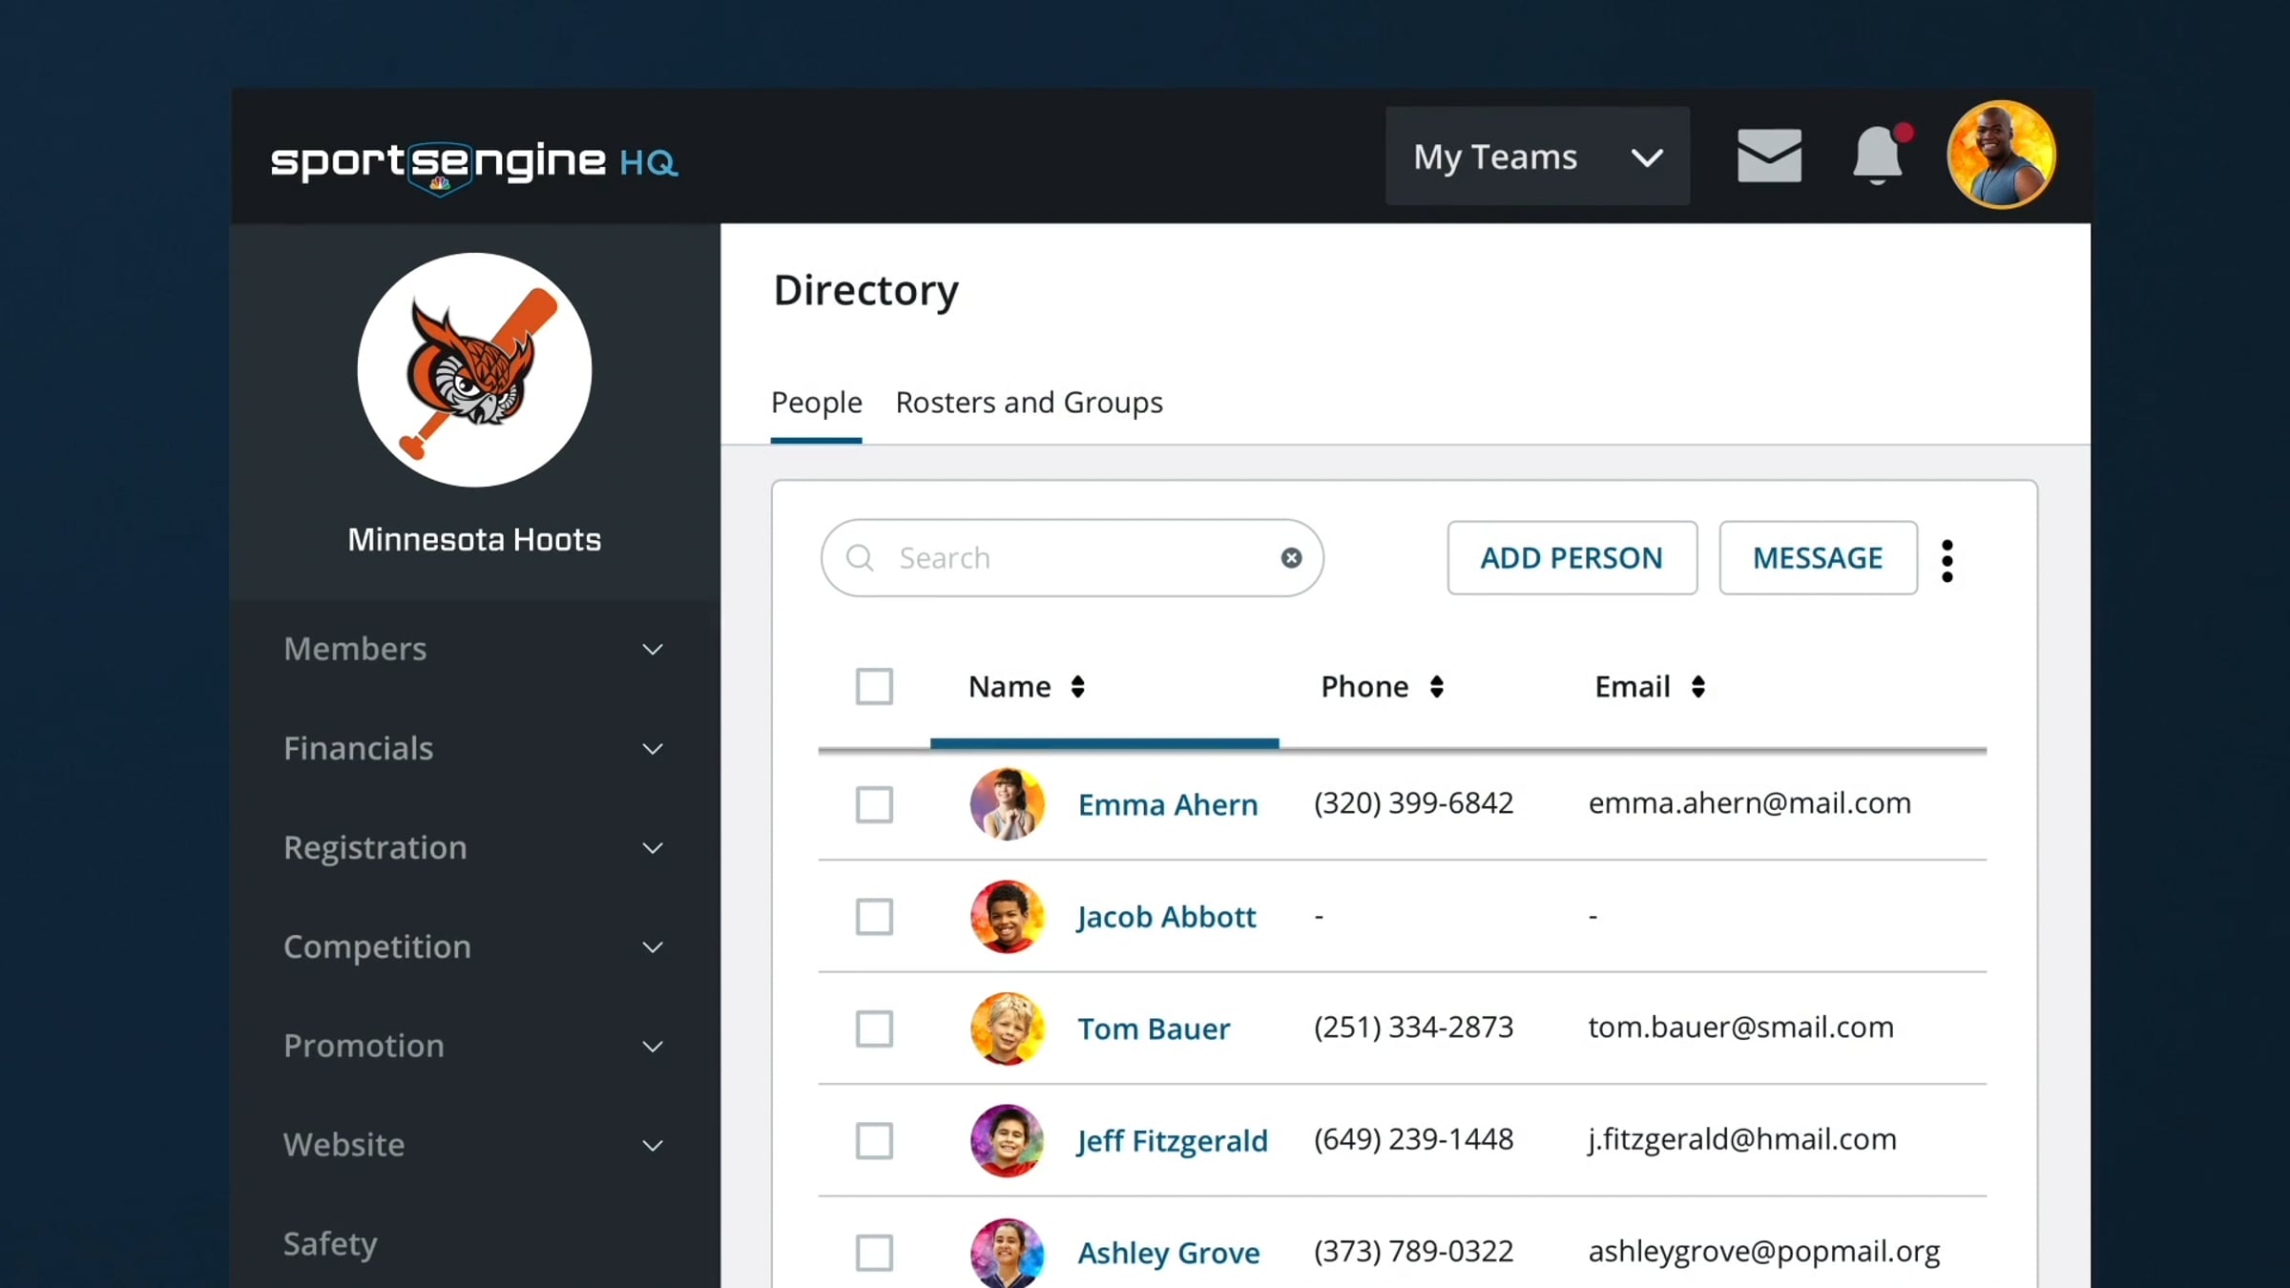
Task: Expand the Members sidebar section
Action: pyautogui.click(x=474, y=650)
